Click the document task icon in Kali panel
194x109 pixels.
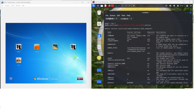click(134, 6)
